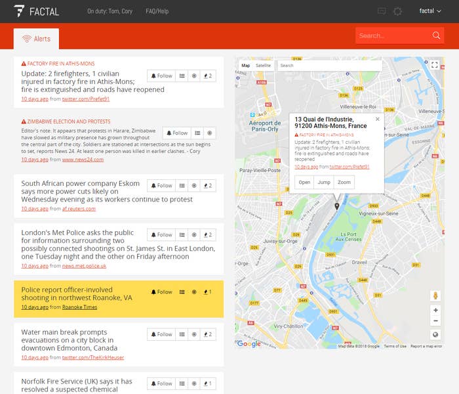Close the Athis-Mons map info popup
This screenshot has height=394, width=459.
click(378, 119)
